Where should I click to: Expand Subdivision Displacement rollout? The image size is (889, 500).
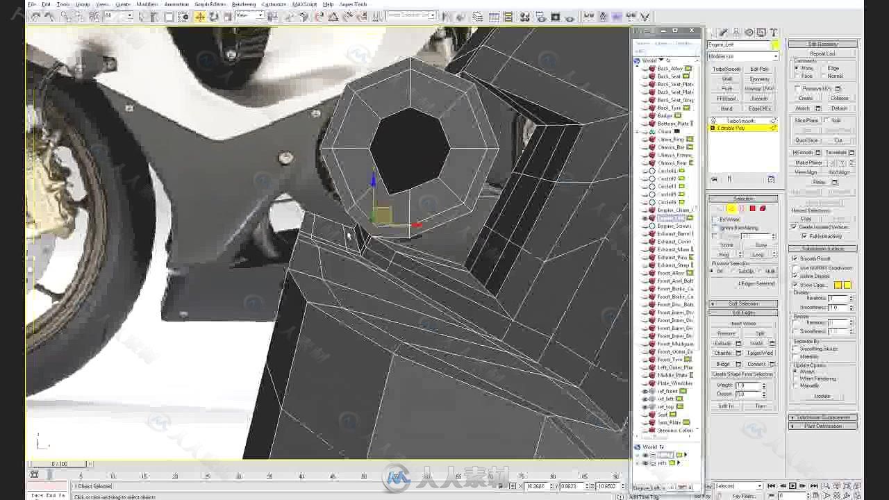tap(823, 417)
